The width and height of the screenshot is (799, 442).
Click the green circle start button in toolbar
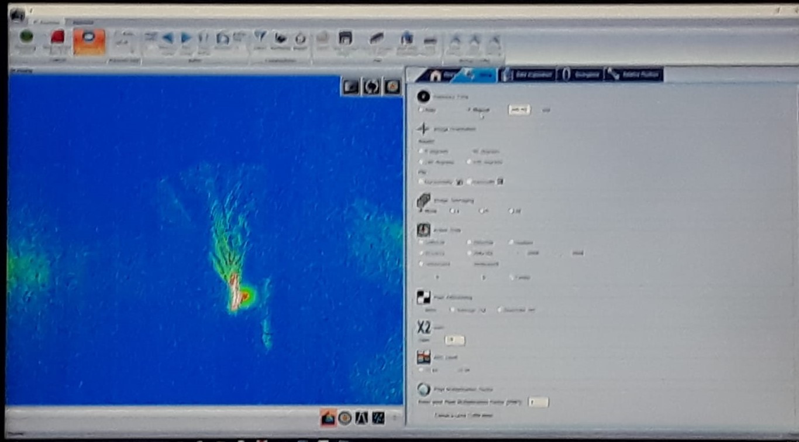[x=26, y=37]
